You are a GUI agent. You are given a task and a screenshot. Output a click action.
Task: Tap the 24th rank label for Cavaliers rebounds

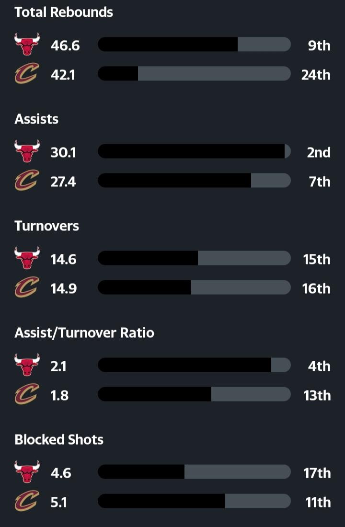316,75
